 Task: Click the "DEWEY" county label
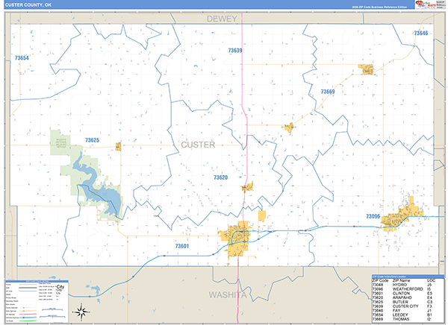coord(222,19)
